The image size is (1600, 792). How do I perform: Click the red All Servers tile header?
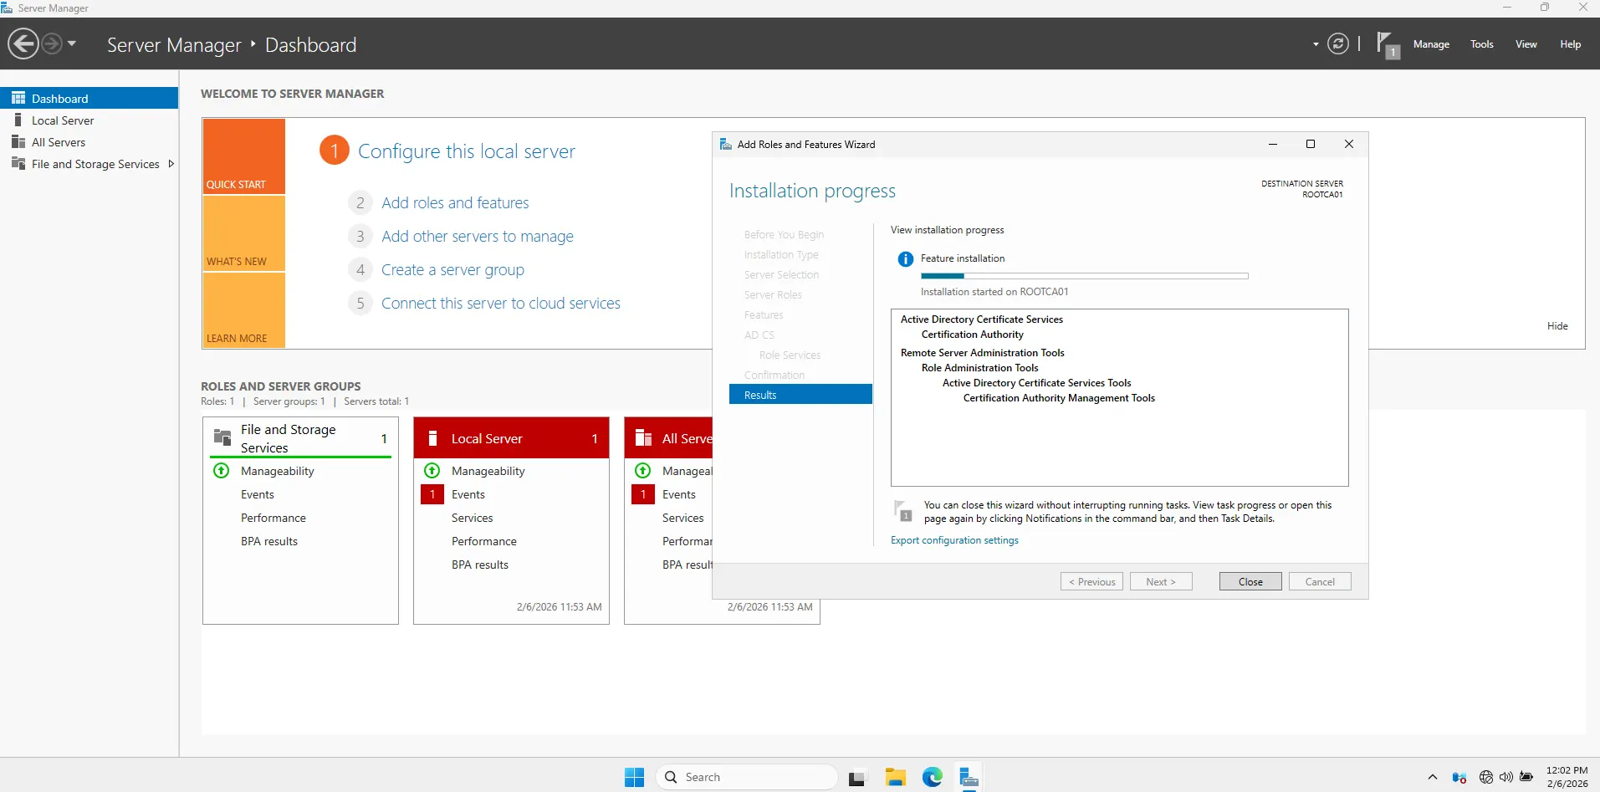pos(668,438)
